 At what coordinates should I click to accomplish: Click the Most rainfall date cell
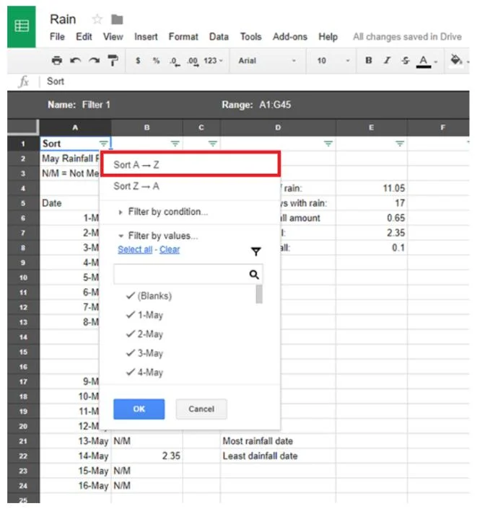278,441
